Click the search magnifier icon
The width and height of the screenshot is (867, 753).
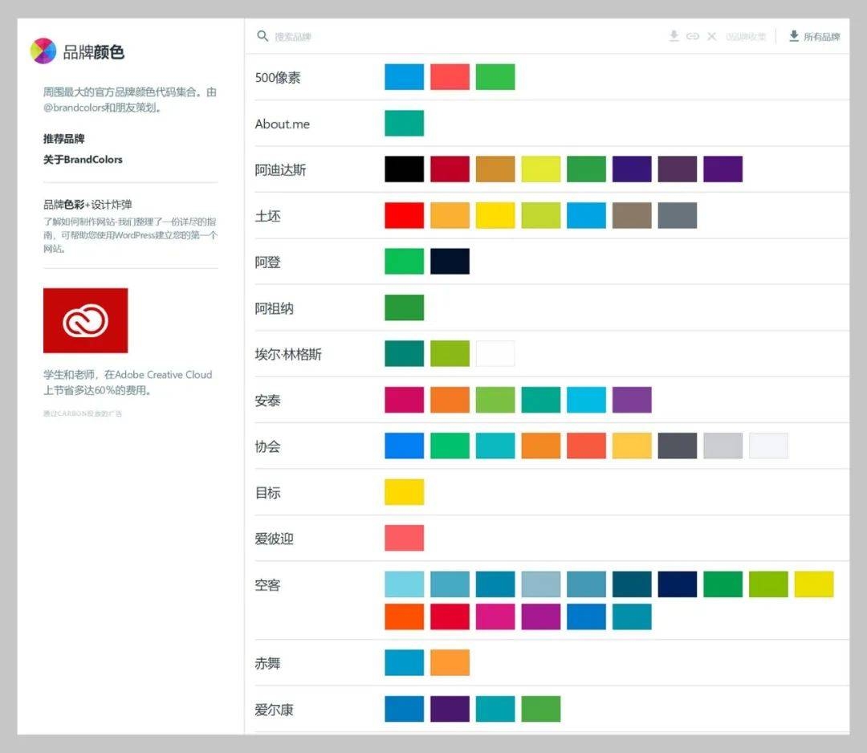(263, 36)
